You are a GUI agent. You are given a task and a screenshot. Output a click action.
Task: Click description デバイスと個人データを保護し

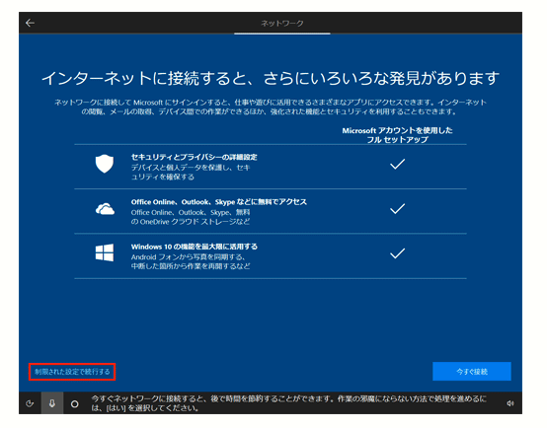click(191, 173)
